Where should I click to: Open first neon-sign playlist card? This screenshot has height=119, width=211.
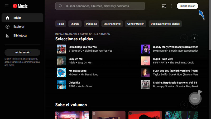click(72, 115)
